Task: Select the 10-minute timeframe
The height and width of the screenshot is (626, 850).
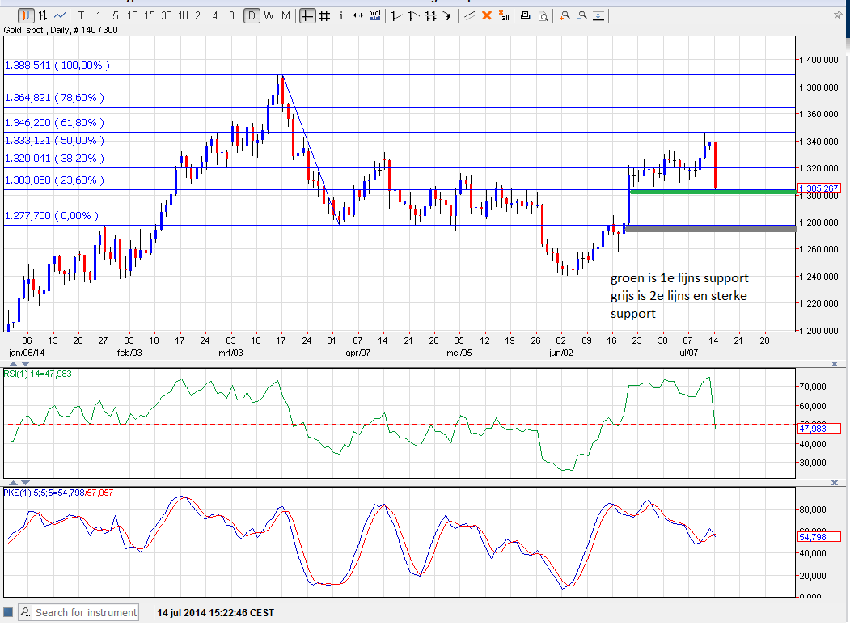Action: (x=133, y=15)
